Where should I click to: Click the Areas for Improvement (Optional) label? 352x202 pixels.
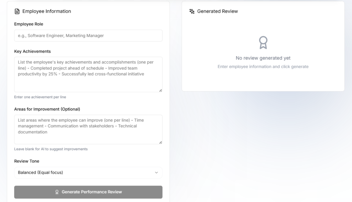click(x=47, y=109)
